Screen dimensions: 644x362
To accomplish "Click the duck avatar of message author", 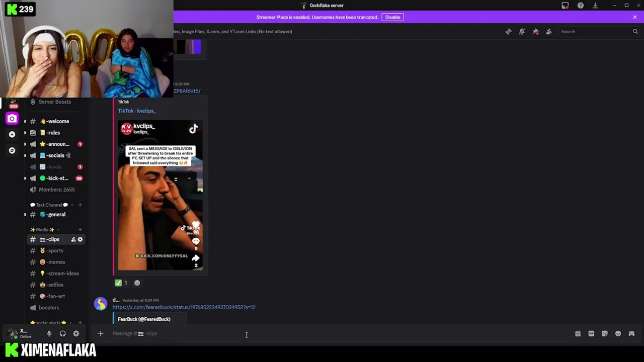I will (x=101, y=304).
